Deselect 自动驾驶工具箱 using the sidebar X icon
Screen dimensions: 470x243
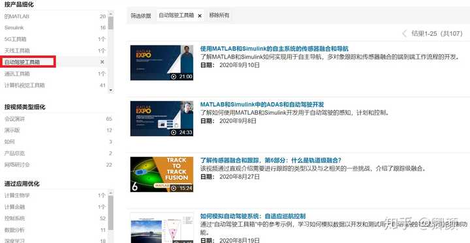(102, 62)
